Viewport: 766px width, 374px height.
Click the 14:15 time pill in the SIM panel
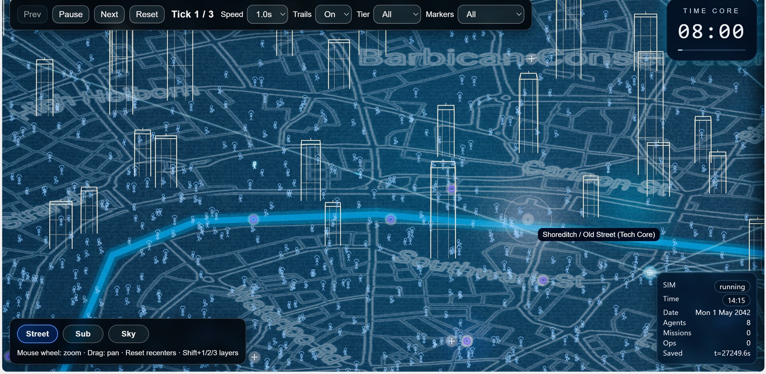(x=736, y=300)
